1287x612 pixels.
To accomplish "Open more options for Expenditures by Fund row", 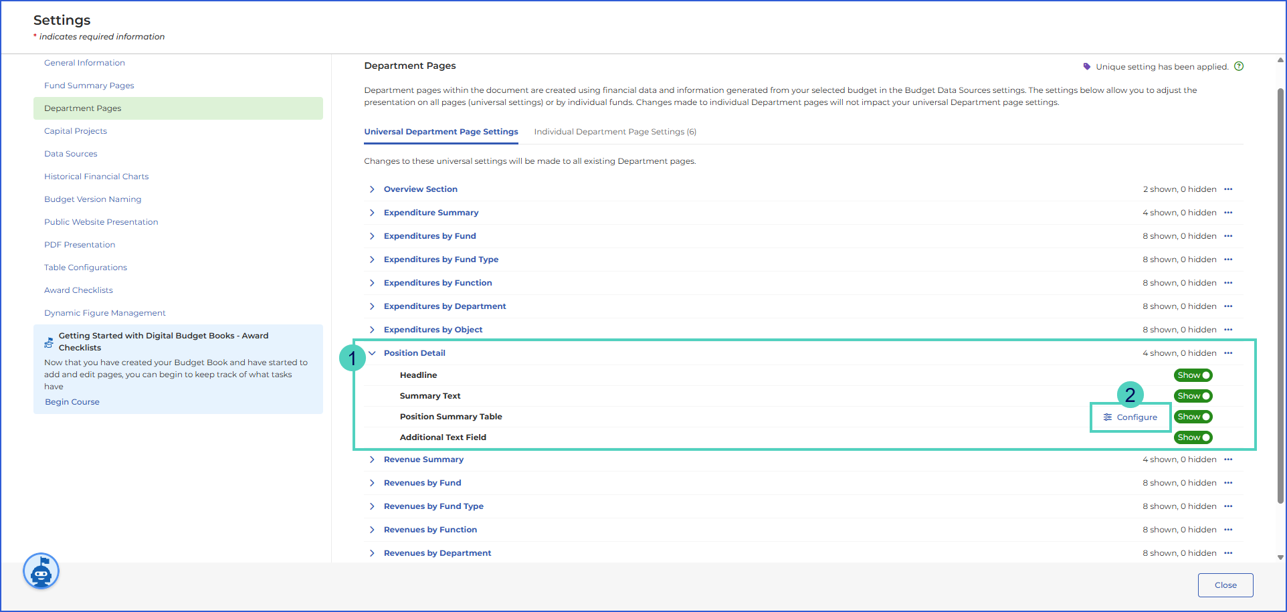I will (x=1228, y=236).
